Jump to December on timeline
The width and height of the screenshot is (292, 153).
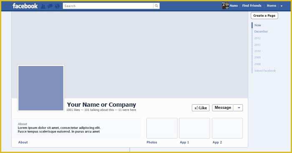tap(261, 31)
